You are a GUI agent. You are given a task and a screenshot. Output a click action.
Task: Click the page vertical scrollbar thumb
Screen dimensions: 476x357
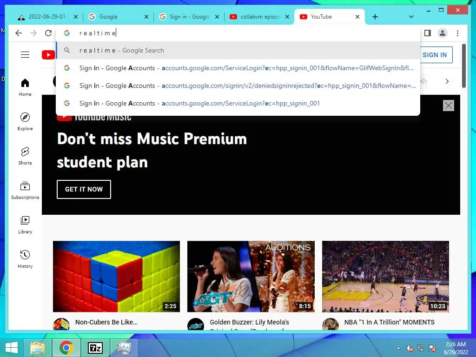pyautogui.click(x=463, y=66)
